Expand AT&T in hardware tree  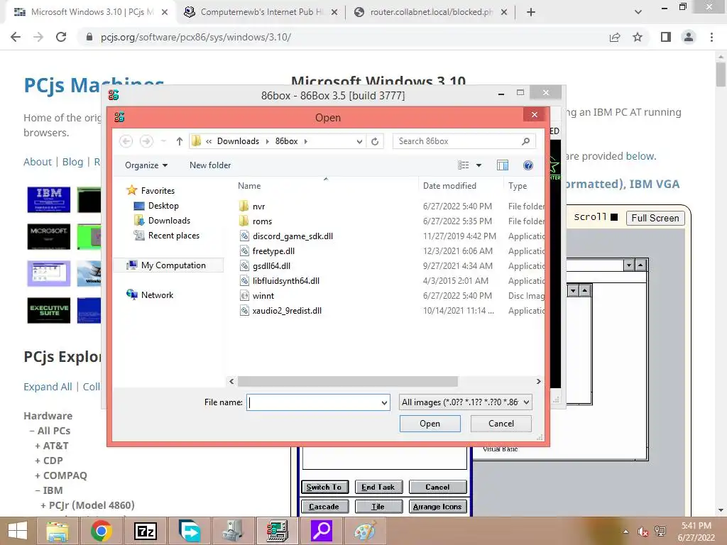tap(51, 446)
